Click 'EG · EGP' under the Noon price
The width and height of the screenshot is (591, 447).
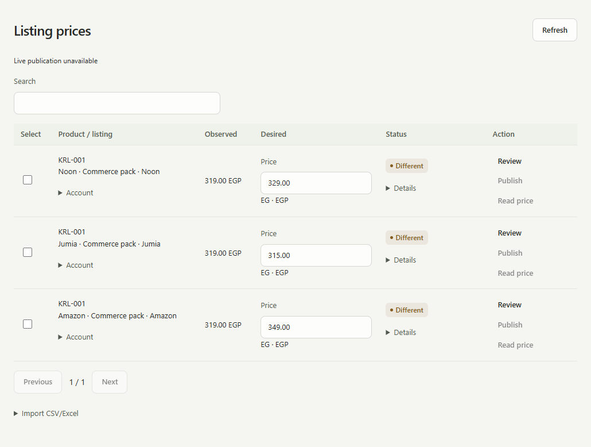click(x=274, y=200)
